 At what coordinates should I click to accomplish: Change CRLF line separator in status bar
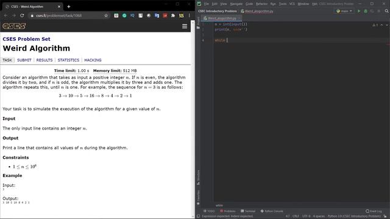tap(296, 217)
